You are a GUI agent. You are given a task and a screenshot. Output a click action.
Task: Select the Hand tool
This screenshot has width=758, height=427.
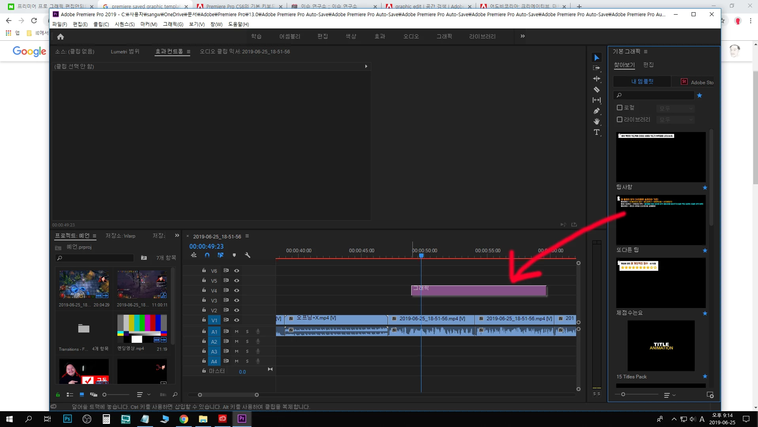click(x=597, y=121)
